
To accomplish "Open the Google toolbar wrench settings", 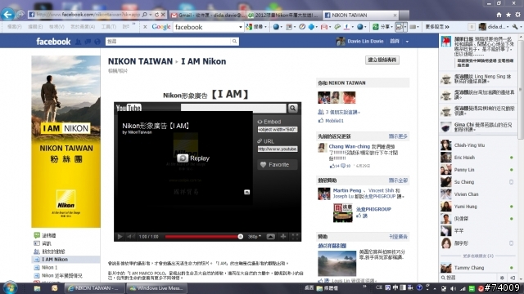I will [516, 27].
